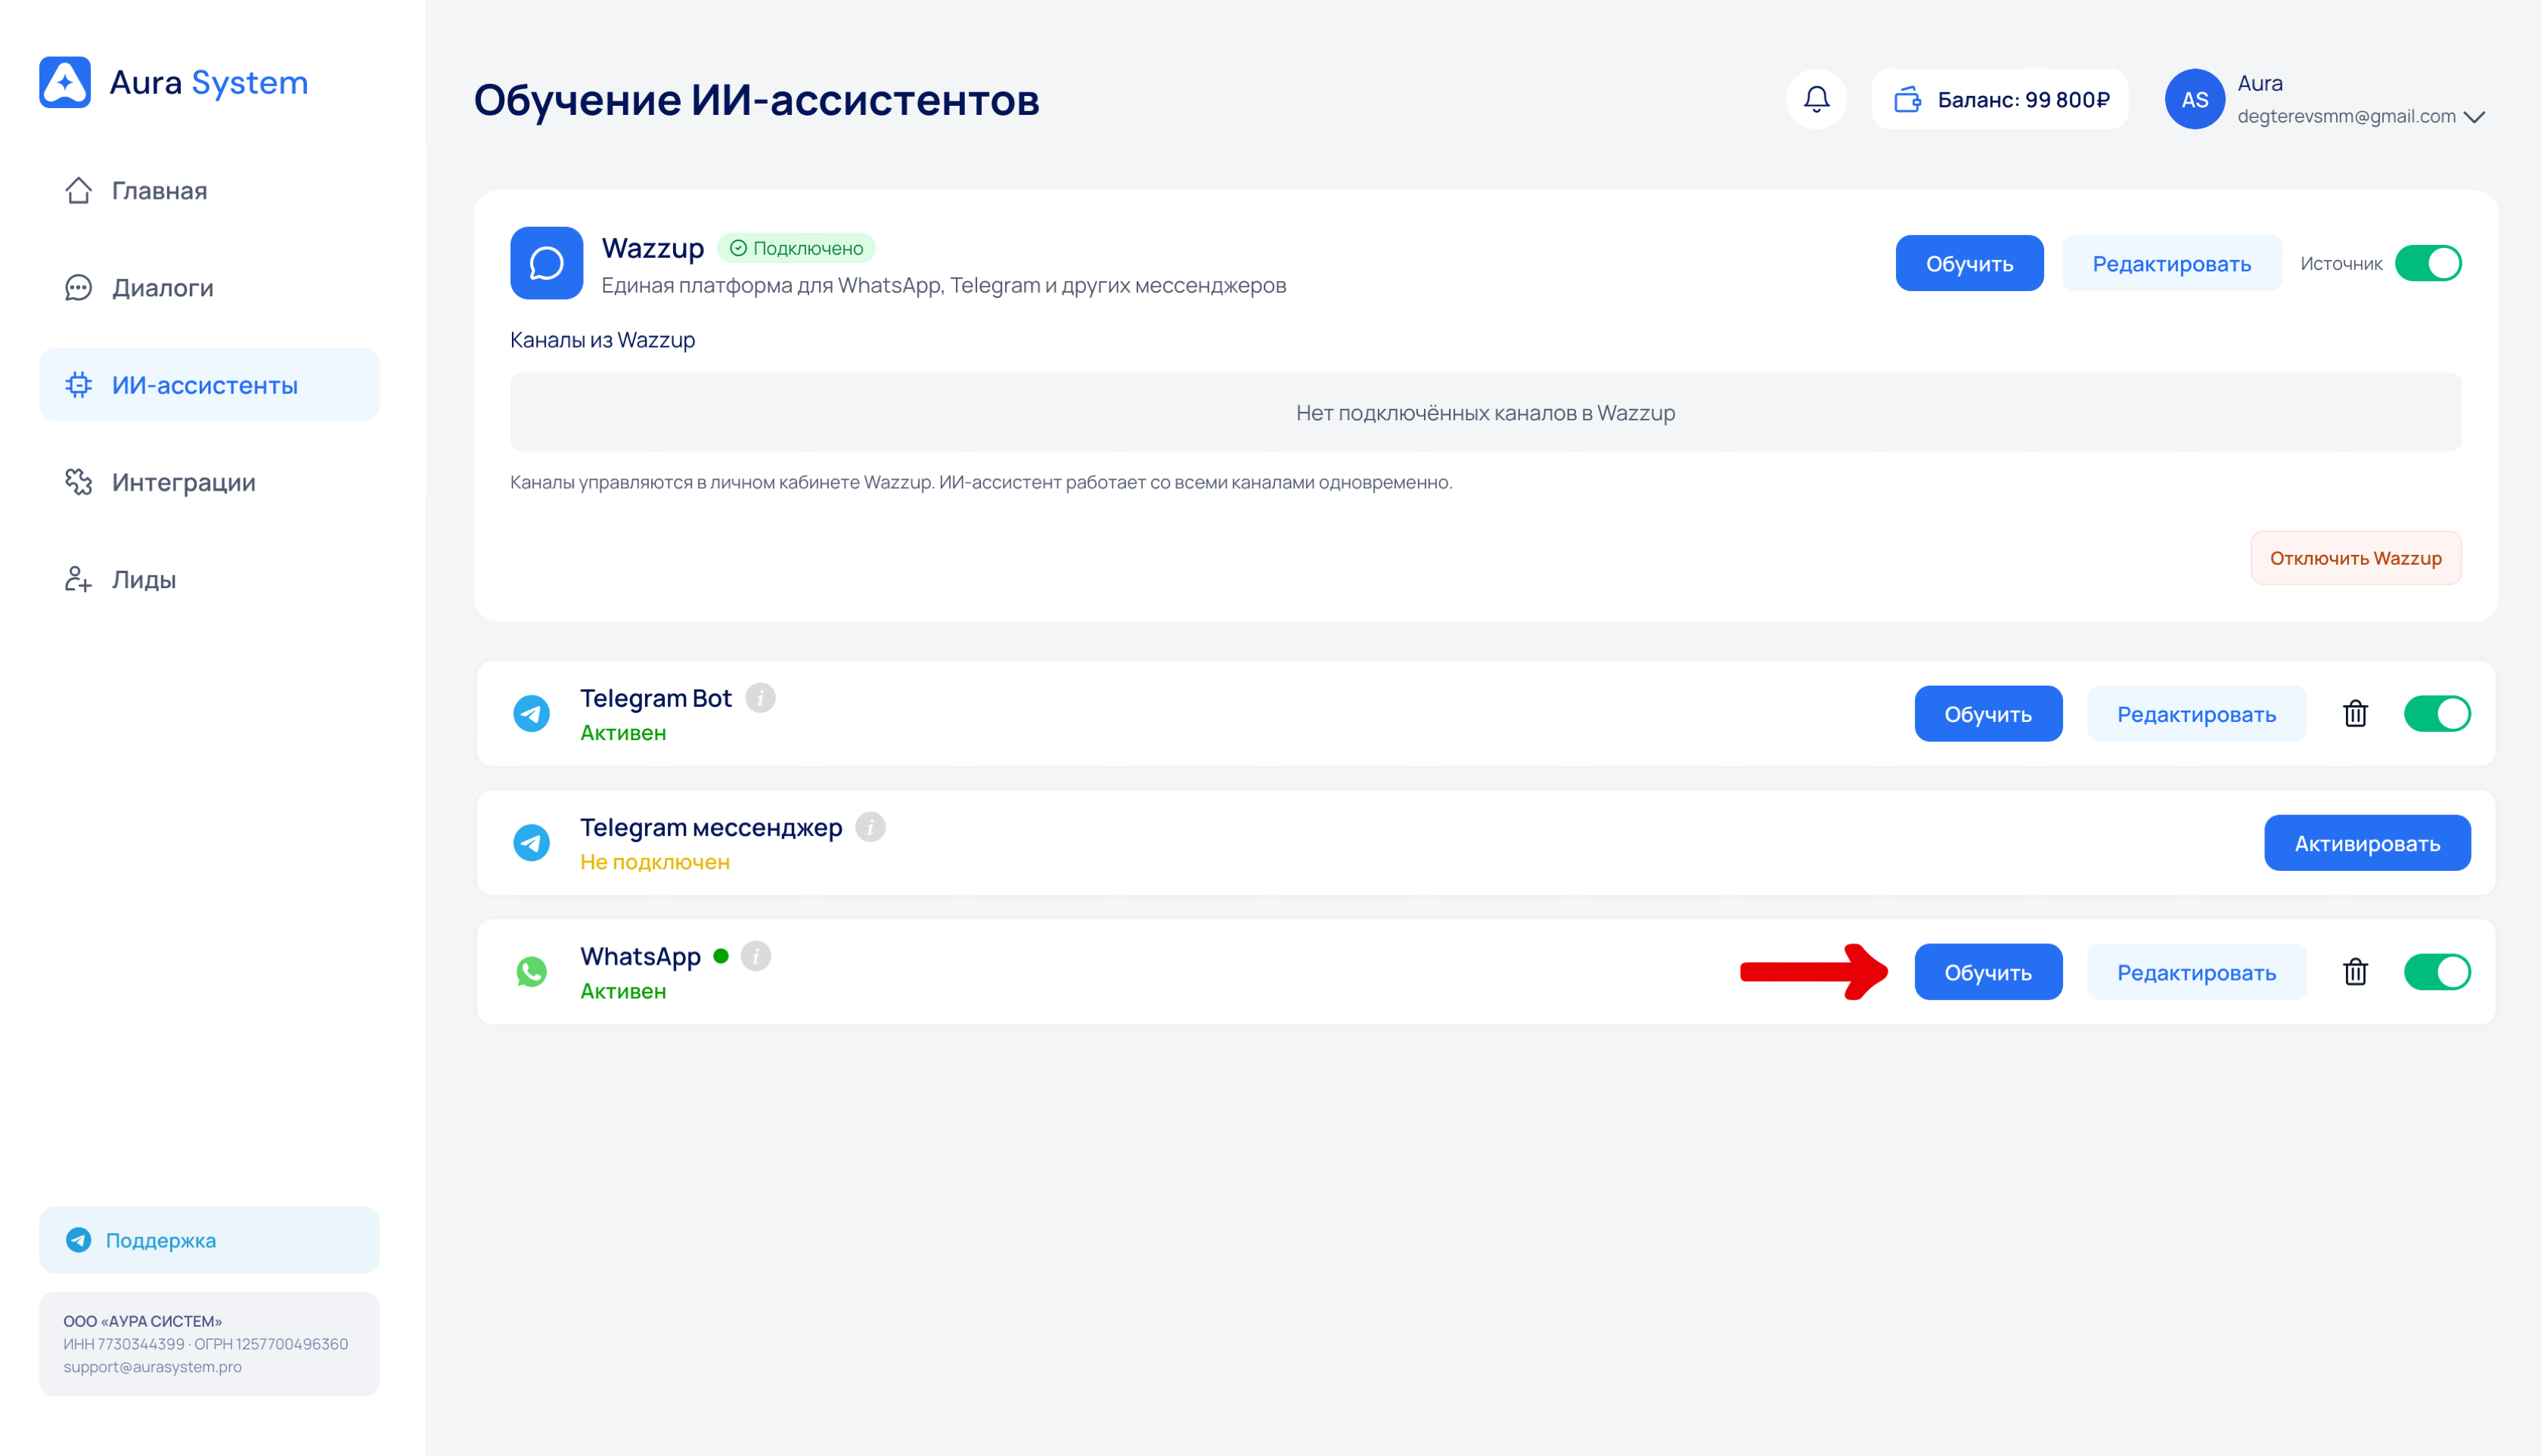The height and width of the screenshot is (1456, 2541).
Task: Expand the account dropdown chevron
Action: [x=2475, y=117]
